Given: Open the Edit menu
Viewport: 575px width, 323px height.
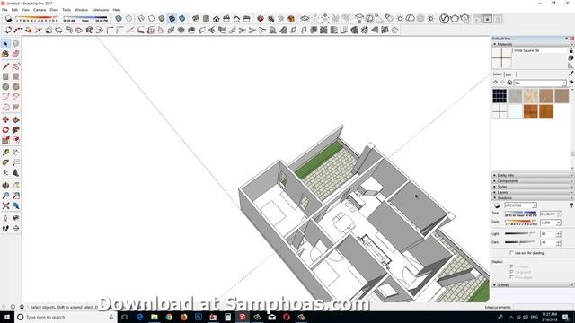Looking at the screenshot, I should pyautogui.click(x=14, y=10).
